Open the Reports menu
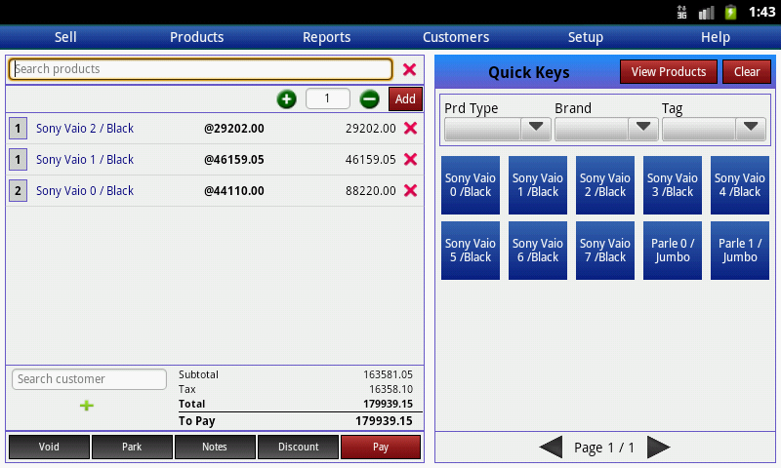 [x=327, y=37]
